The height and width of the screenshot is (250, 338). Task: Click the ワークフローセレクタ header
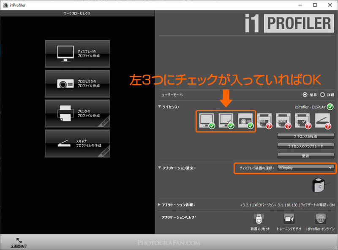[x=78, y=13]
